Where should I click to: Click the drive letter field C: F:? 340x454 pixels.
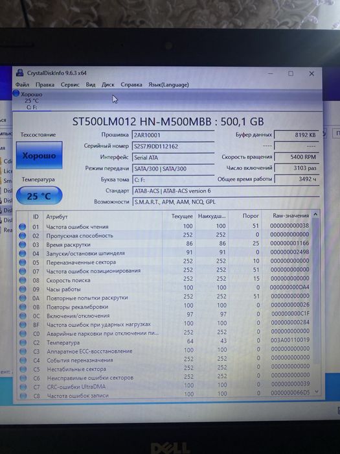(173, 180)
